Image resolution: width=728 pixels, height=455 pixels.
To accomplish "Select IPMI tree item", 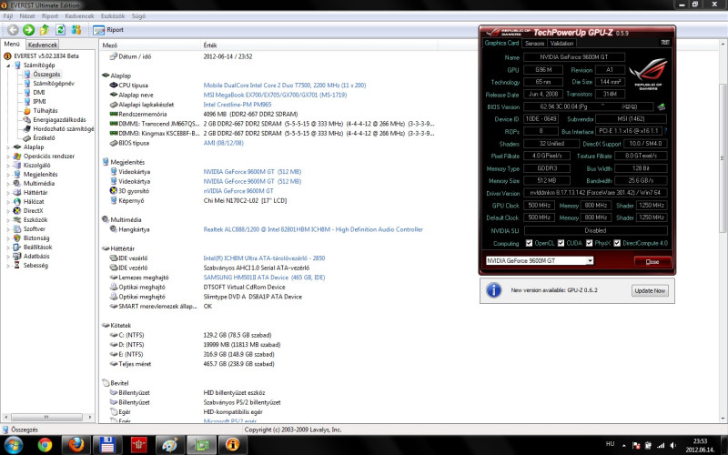I will pos(39,101).
